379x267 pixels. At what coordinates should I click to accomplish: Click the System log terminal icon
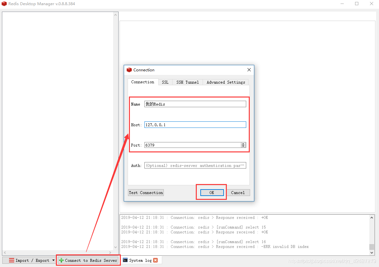coord(125,260)
